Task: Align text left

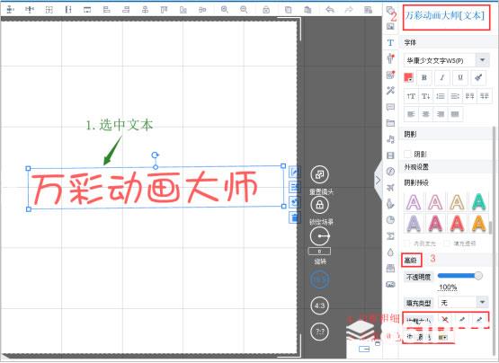Action: [x=411, y=114]
